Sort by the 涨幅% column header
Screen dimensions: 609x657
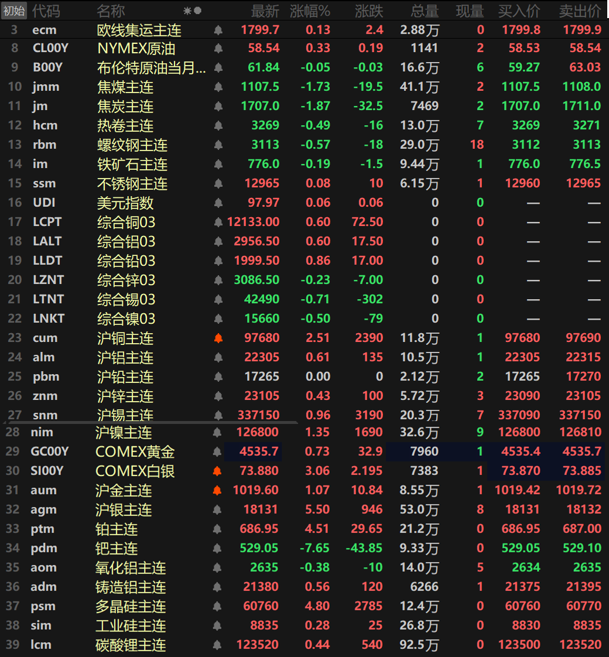click(310, 11)
